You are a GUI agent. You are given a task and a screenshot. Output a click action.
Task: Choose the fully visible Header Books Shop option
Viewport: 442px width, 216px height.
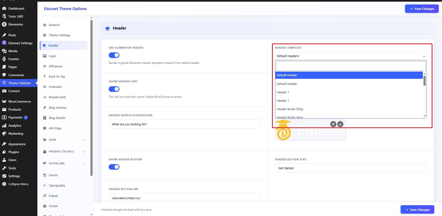click(x=349, y=109)
